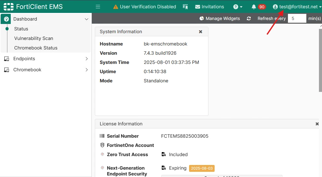
Task: Click the Dashboard gauge icon
Action: click(6, 19)
